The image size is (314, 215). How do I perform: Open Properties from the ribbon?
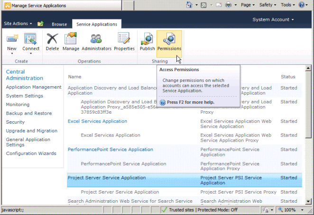[x=124, y=42]
